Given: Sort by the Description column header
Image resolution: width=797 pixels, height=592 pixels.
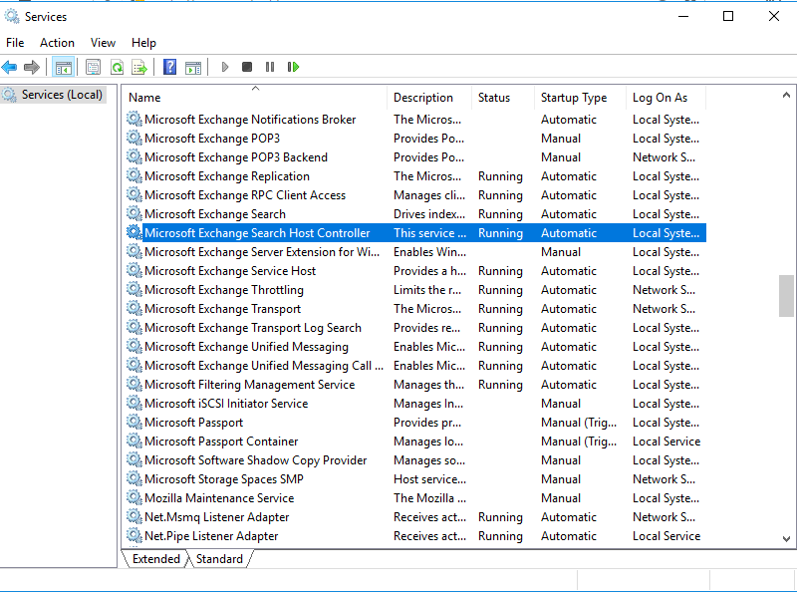Looking at the screenshot, I should pyautogui.click(x=429, y=97).
